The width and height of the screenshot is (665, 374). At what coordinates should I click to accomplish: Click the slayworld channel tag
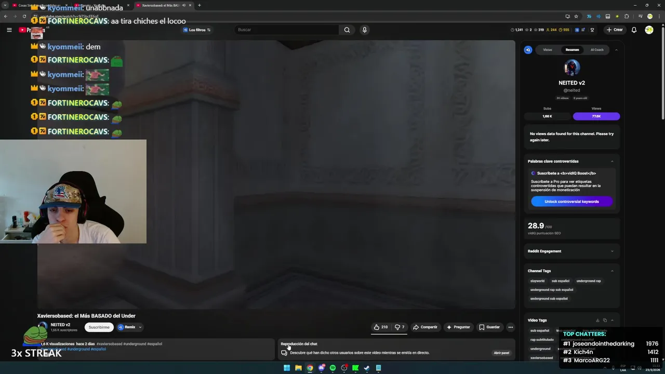pos(537,281)
